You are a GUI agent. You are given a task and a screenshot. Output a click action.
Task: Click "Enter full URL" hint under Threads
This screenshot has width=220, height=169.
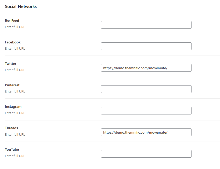15,134
